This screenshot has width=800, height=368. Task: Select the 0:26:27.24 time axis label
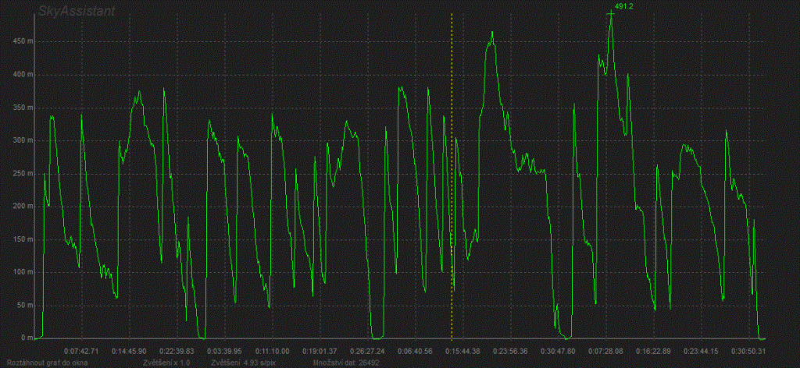(x=366, y=351)
